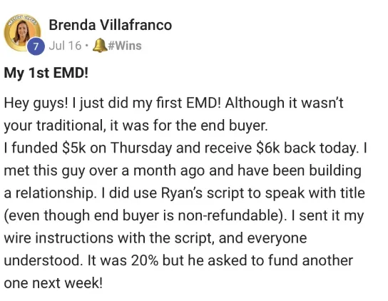Image resolution: width=388 pixels, height=301 pixels.
Task: Click the Jul 16 post date
Action: coord(65,46)
